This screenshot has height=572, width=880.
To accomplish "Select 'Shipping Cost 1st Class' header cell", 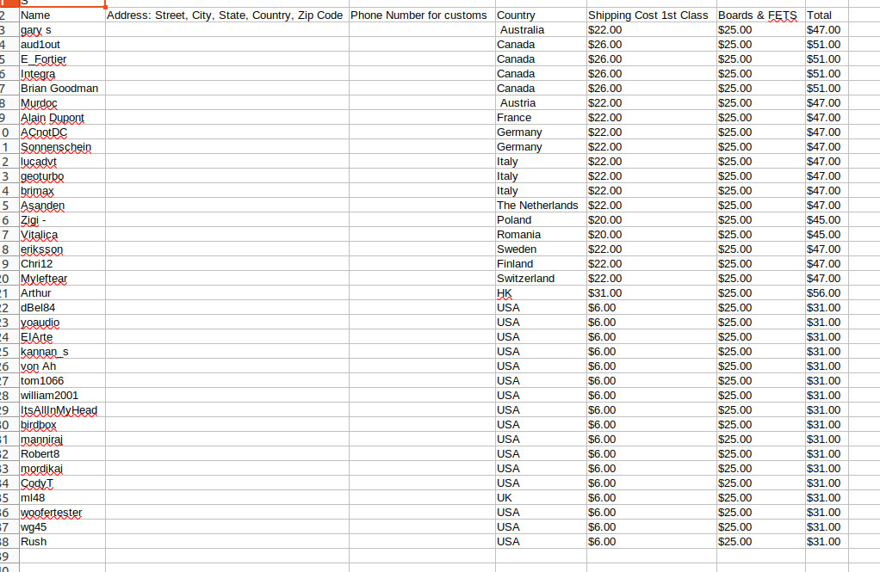I will coord(652,15).
